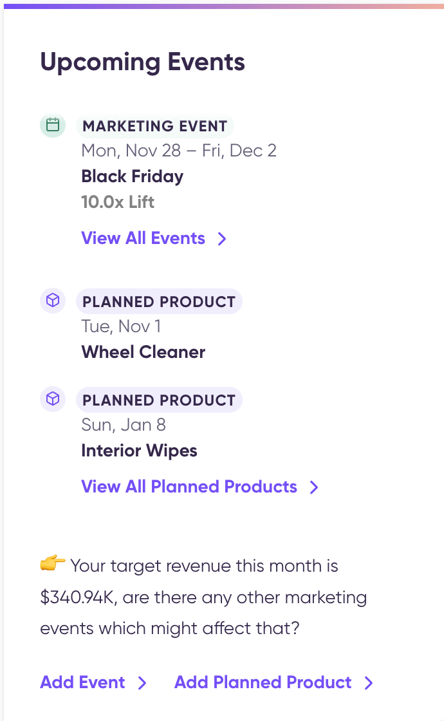Click the Upcoming Events heading
This screenshot has width=444, height=721.
pyautogui.click(x=142, y=62)
